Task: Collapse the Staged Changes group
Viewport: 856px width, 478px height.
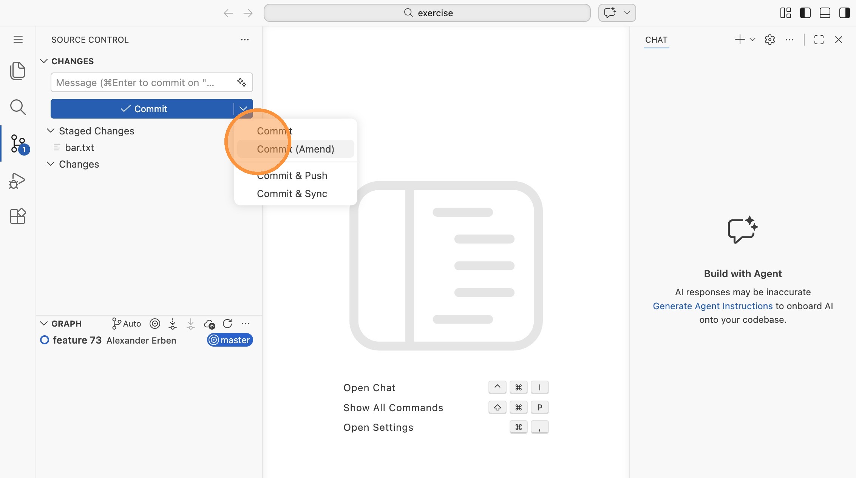Action: [51, 131]
